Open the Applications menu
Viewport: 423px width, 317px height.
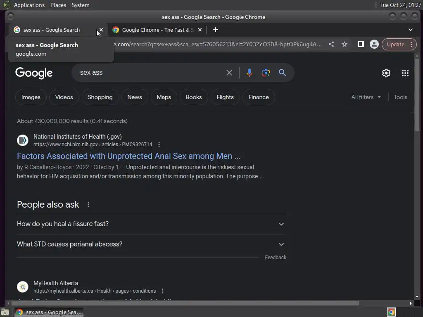coord(29,5)
